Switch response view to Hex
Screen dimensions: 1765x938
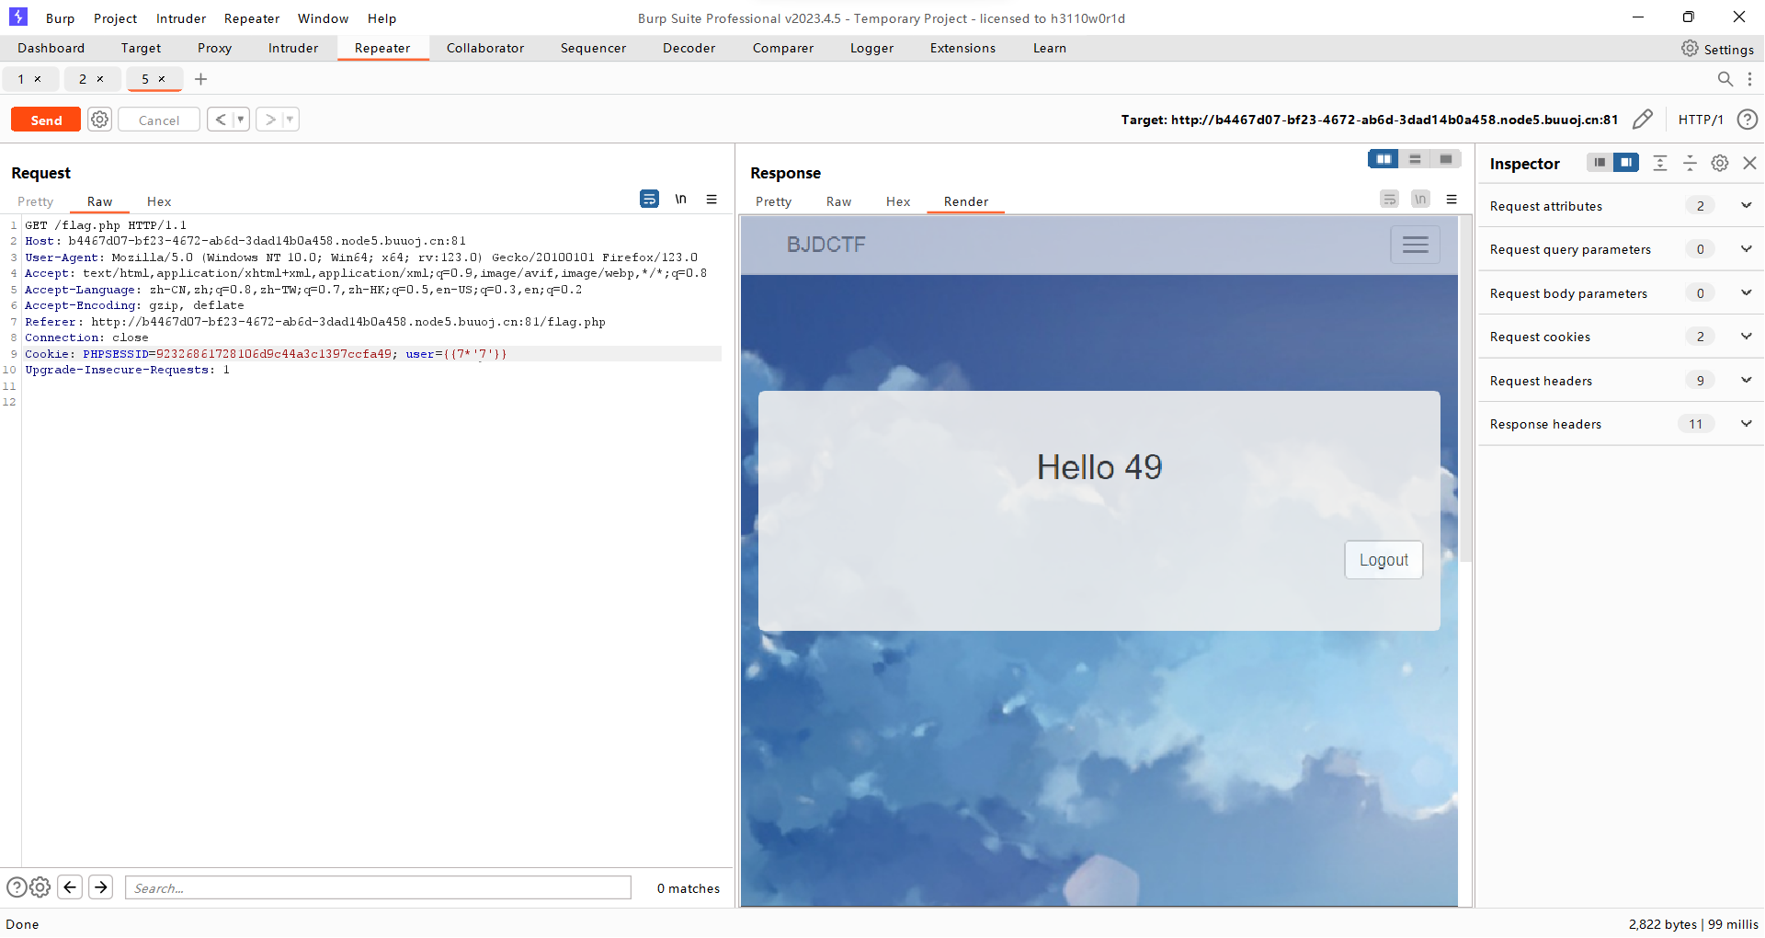coord(898,201)
